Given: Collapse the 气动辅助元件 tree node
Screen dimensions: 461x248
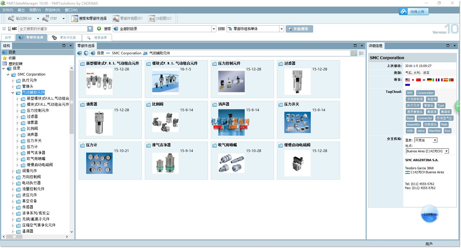Looking at the screenshot, I should pos(13,93).
